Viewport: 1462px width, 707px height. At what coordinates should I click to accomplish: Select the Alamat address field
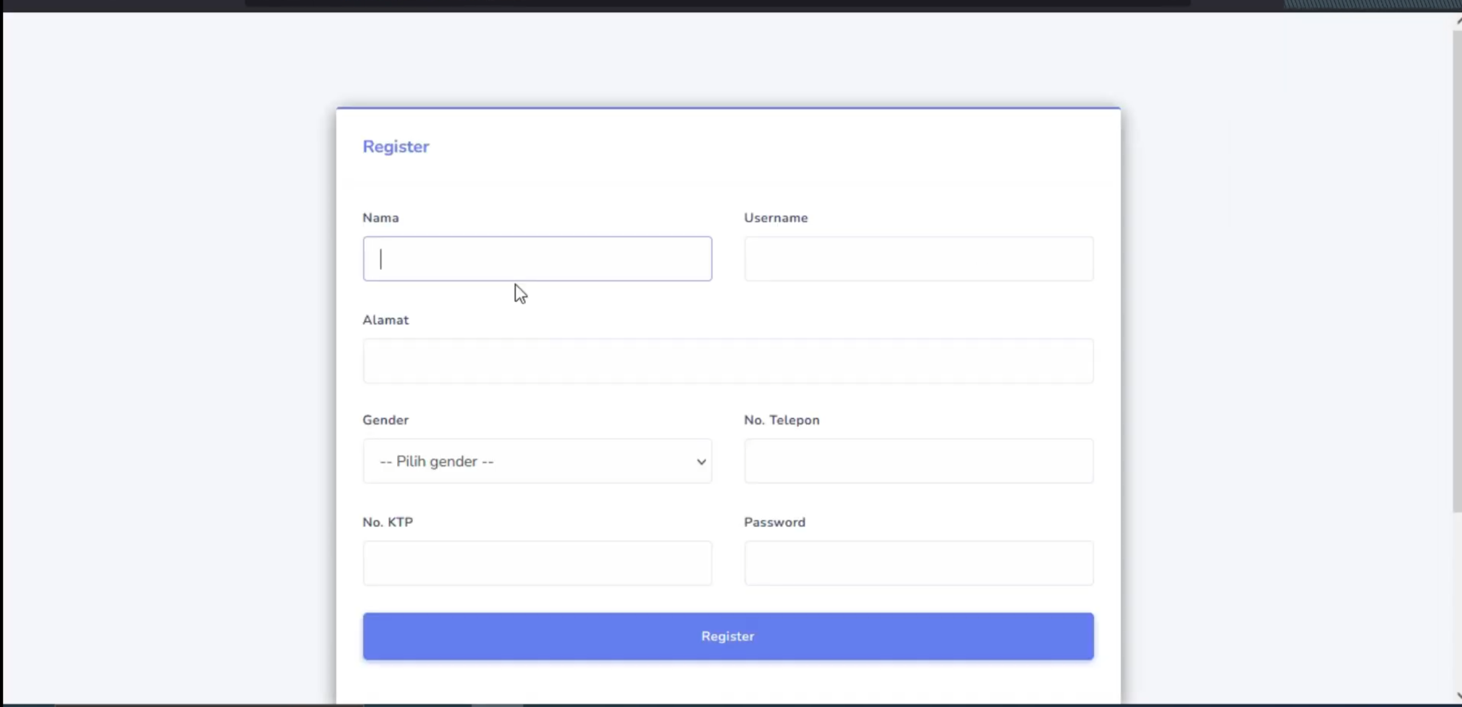tap(728, 361)
